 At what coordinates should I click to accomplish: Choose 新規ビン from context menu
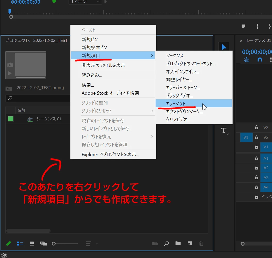tap(113, 39)
